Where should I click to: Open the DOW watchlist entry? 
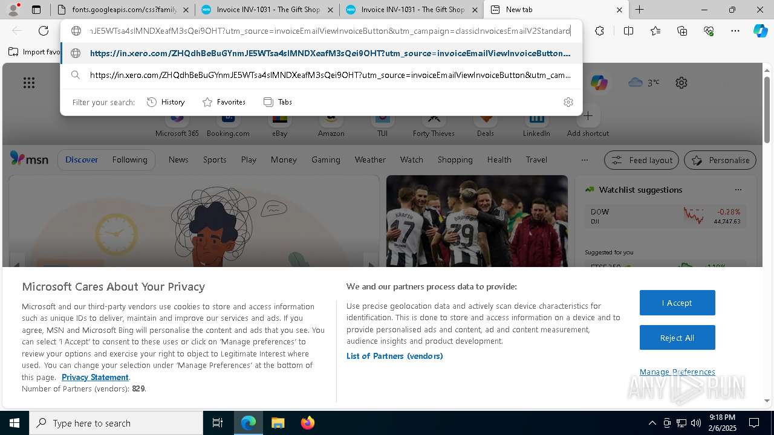(665, 216)
